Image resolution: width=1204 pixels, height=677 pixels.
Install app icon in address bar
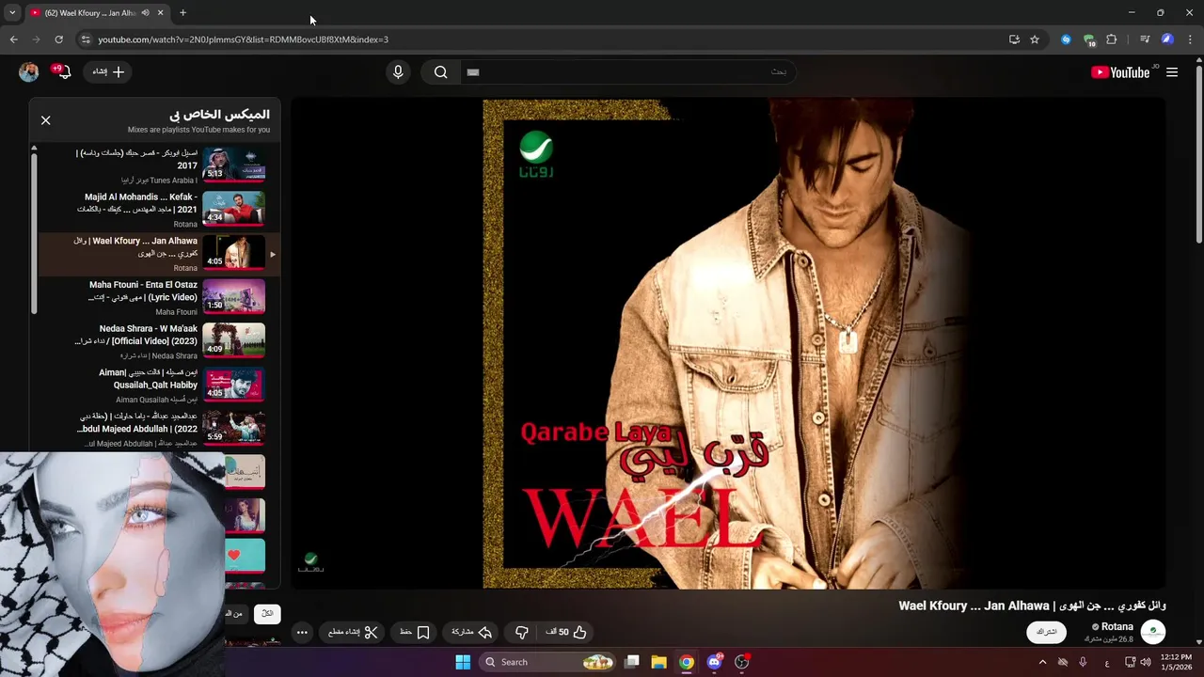coord(1014,39)
